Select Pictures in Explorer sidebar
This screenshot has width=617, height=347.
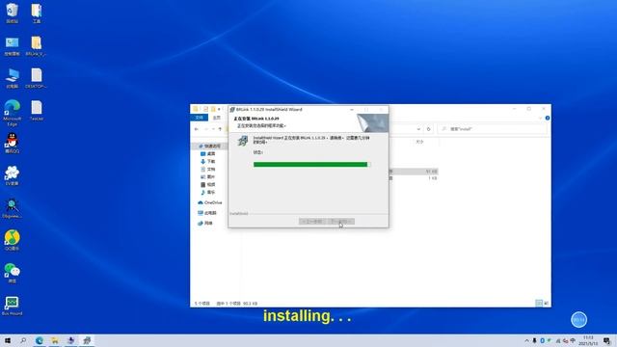208,176
